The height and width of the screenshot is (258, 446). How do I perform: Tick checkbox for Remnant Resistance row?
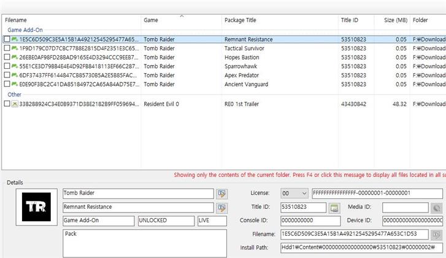point(7,39)
